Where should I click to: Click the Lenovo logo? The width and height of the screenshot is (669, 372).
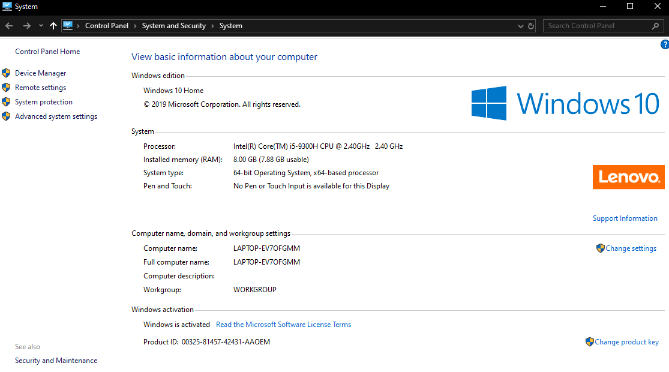[x=628, y=177]
